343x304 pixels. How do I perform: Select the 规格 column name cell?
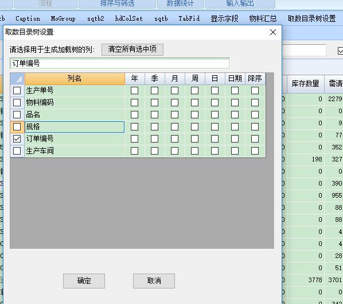click(x=75, y=126)
